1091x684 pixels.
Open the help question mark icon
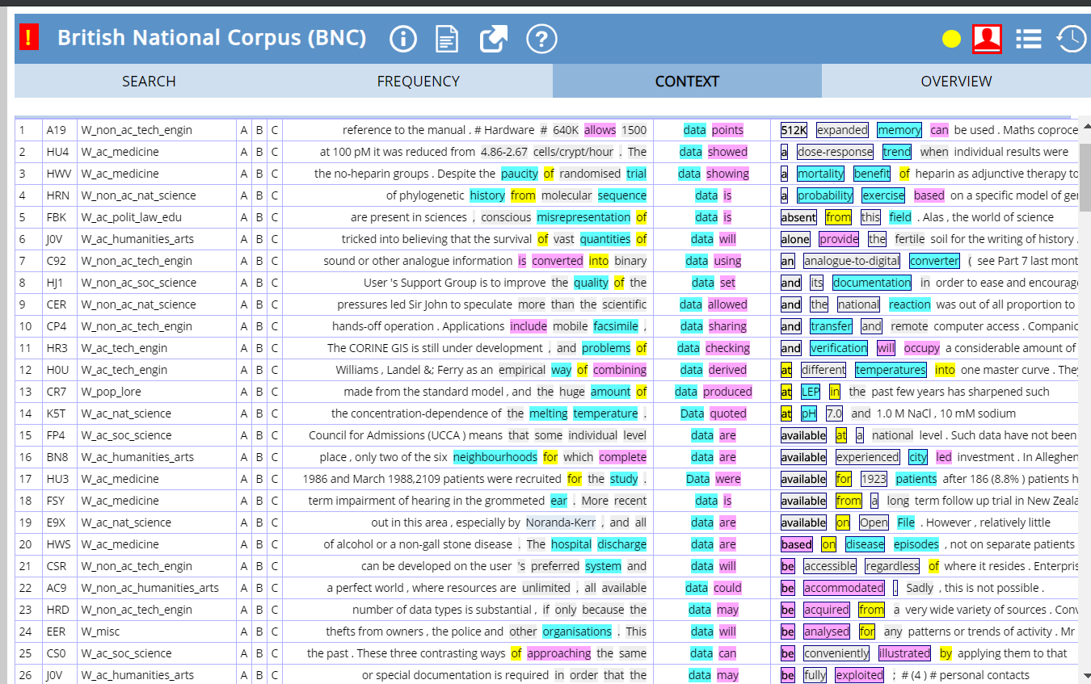(x=541, y=38)
